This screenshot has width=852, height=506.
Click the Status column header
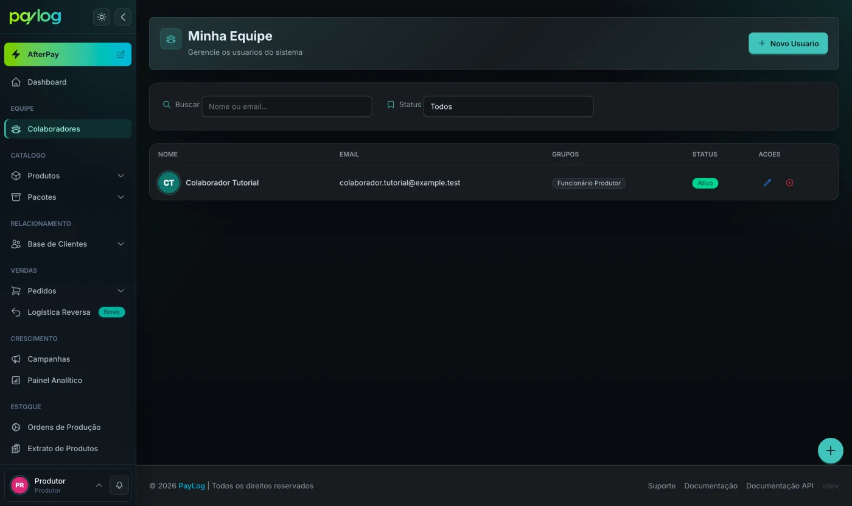[x=705, y=155]
